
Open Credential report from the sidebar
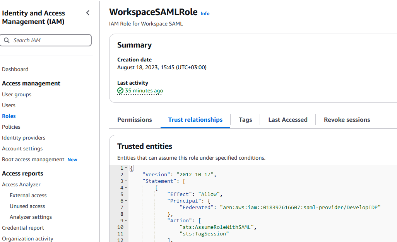tap(23, 228)
